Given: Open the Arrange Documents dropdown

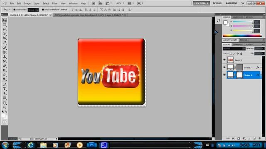Looking at the screenshot, I should (131, 3).
